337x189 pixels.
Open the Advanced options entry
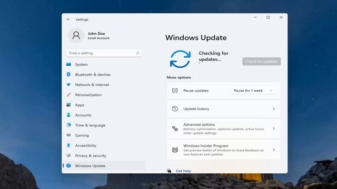point(224,129)
